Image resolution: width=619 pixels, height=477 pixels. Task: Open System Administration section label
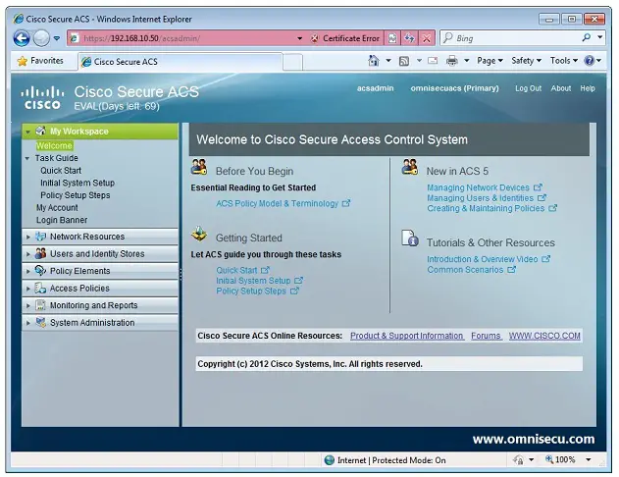click(x=92, y=323)
